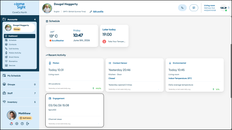This screenshot has height=130, width=232.
Task: Click the 'Closed' status text
Action: click(x=112, y=78)
